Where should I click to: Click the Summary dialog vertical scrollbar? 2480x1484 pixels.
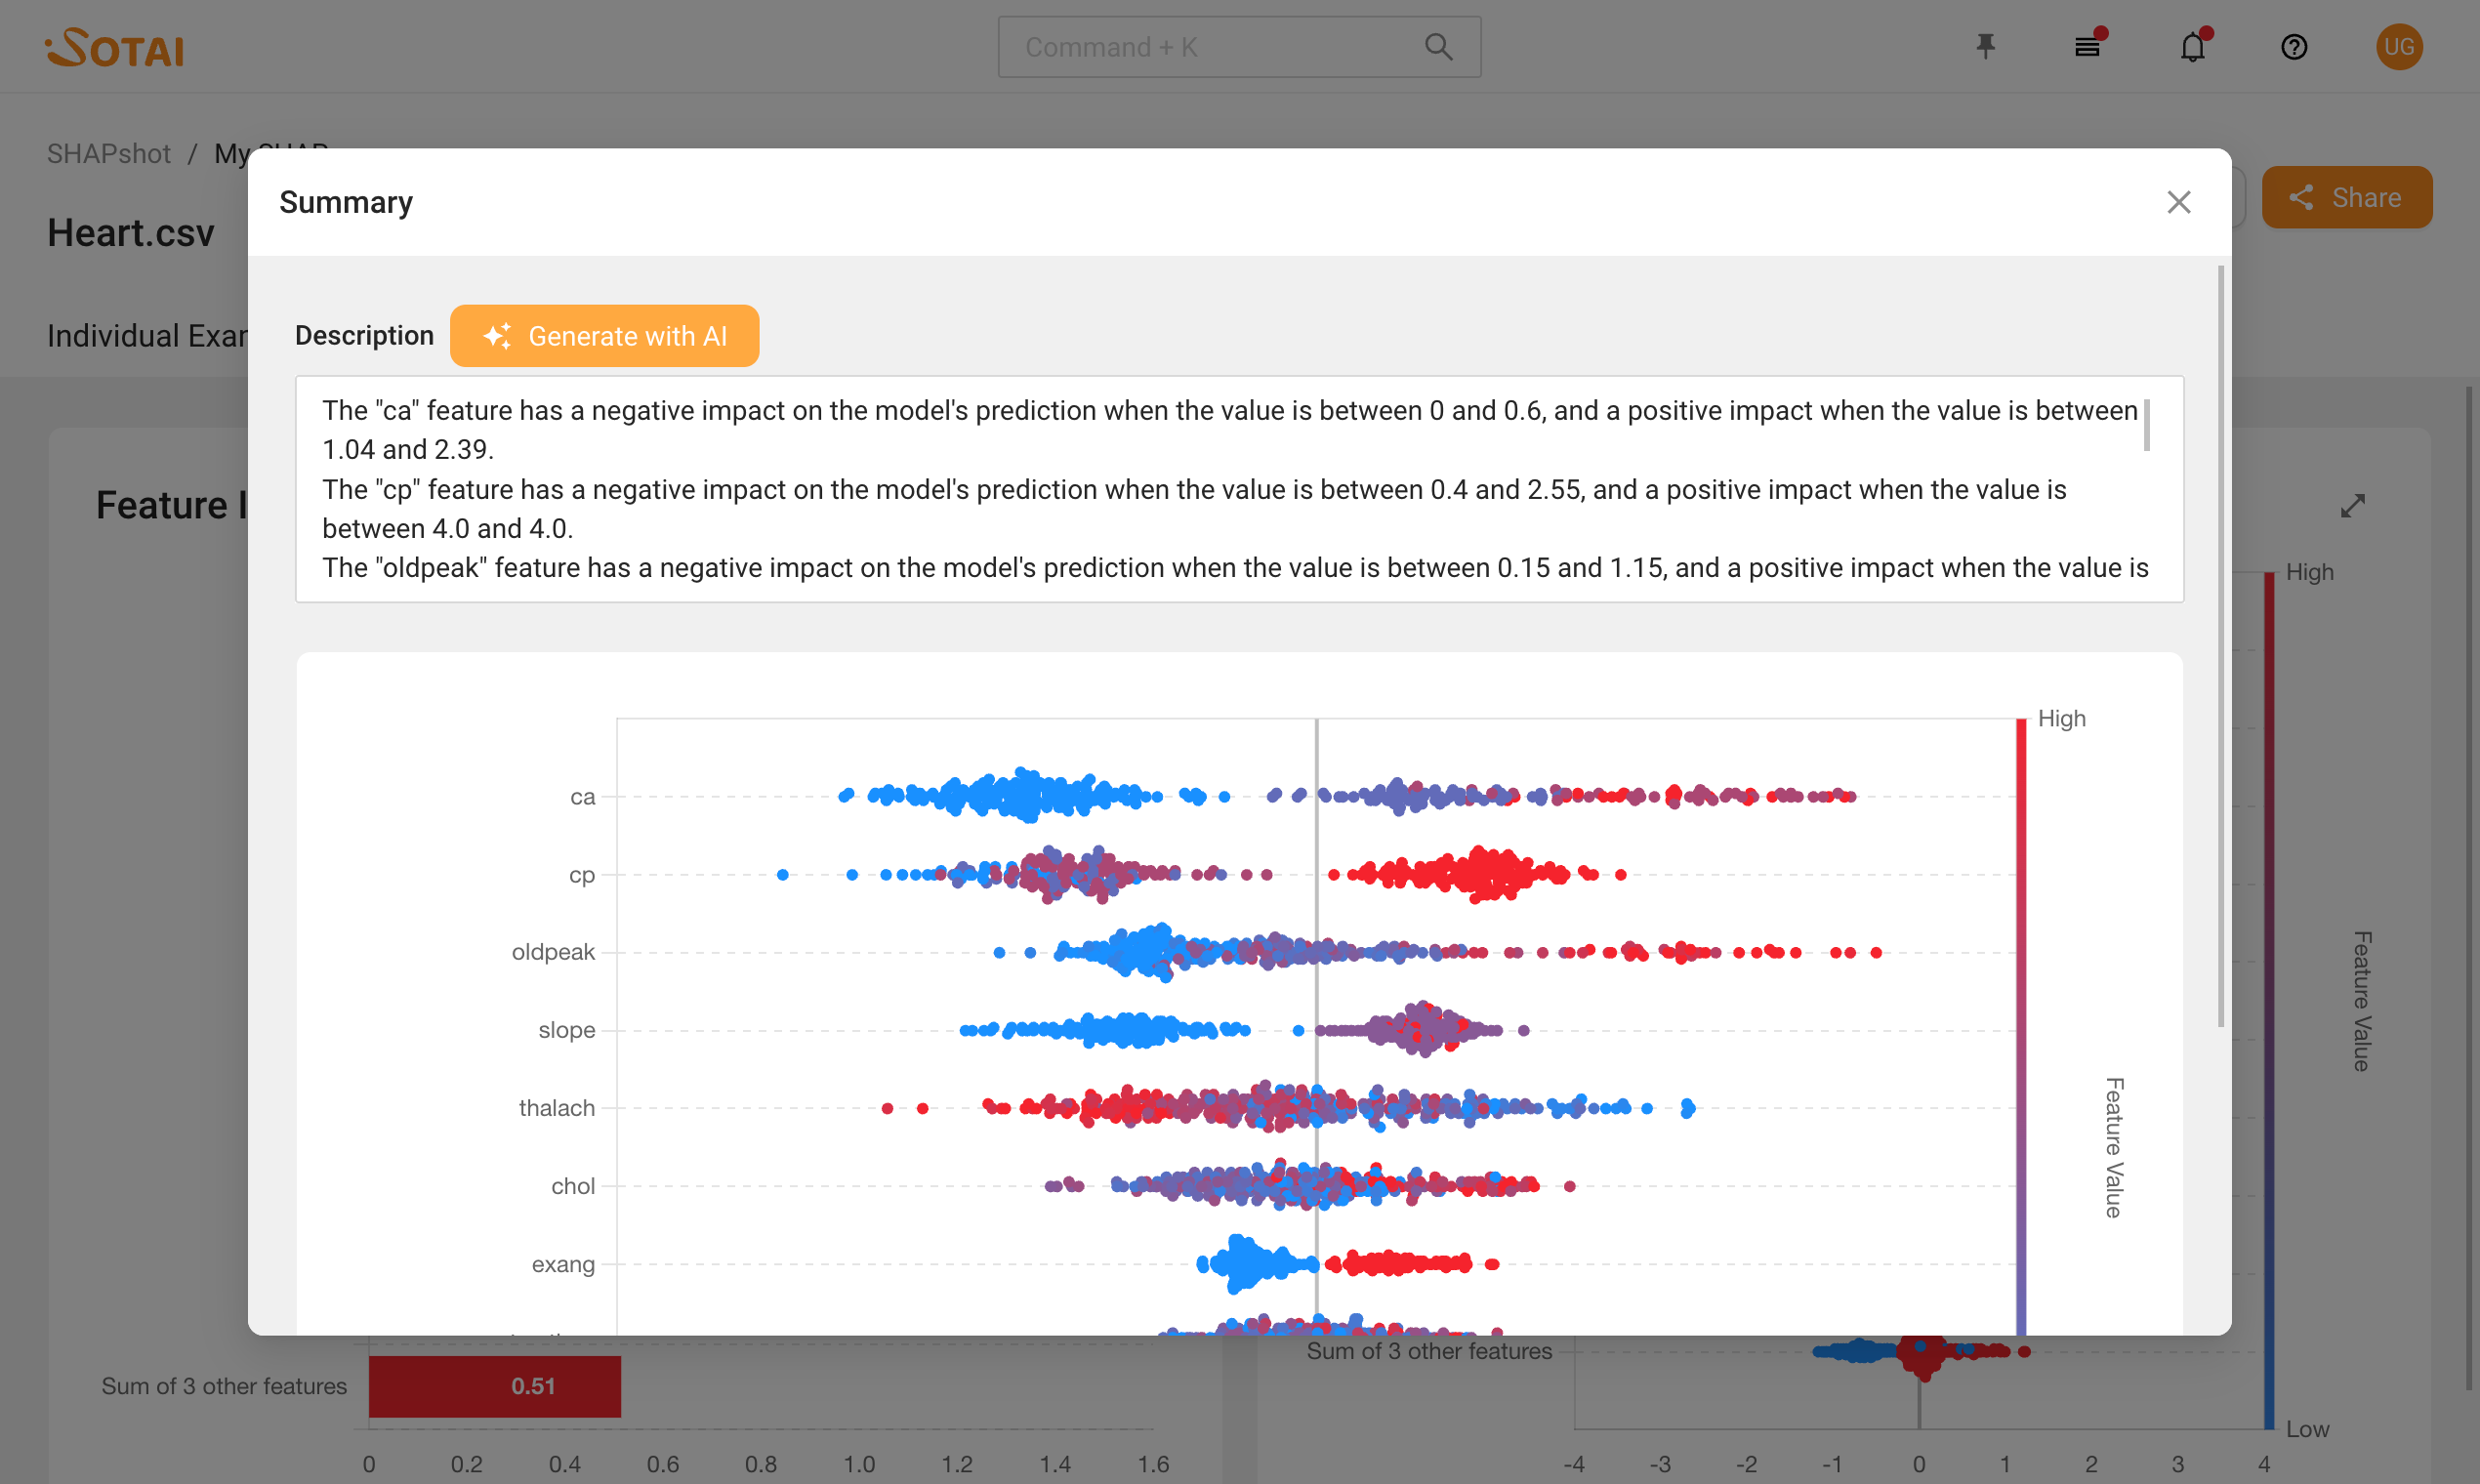tap(2220, 646)
